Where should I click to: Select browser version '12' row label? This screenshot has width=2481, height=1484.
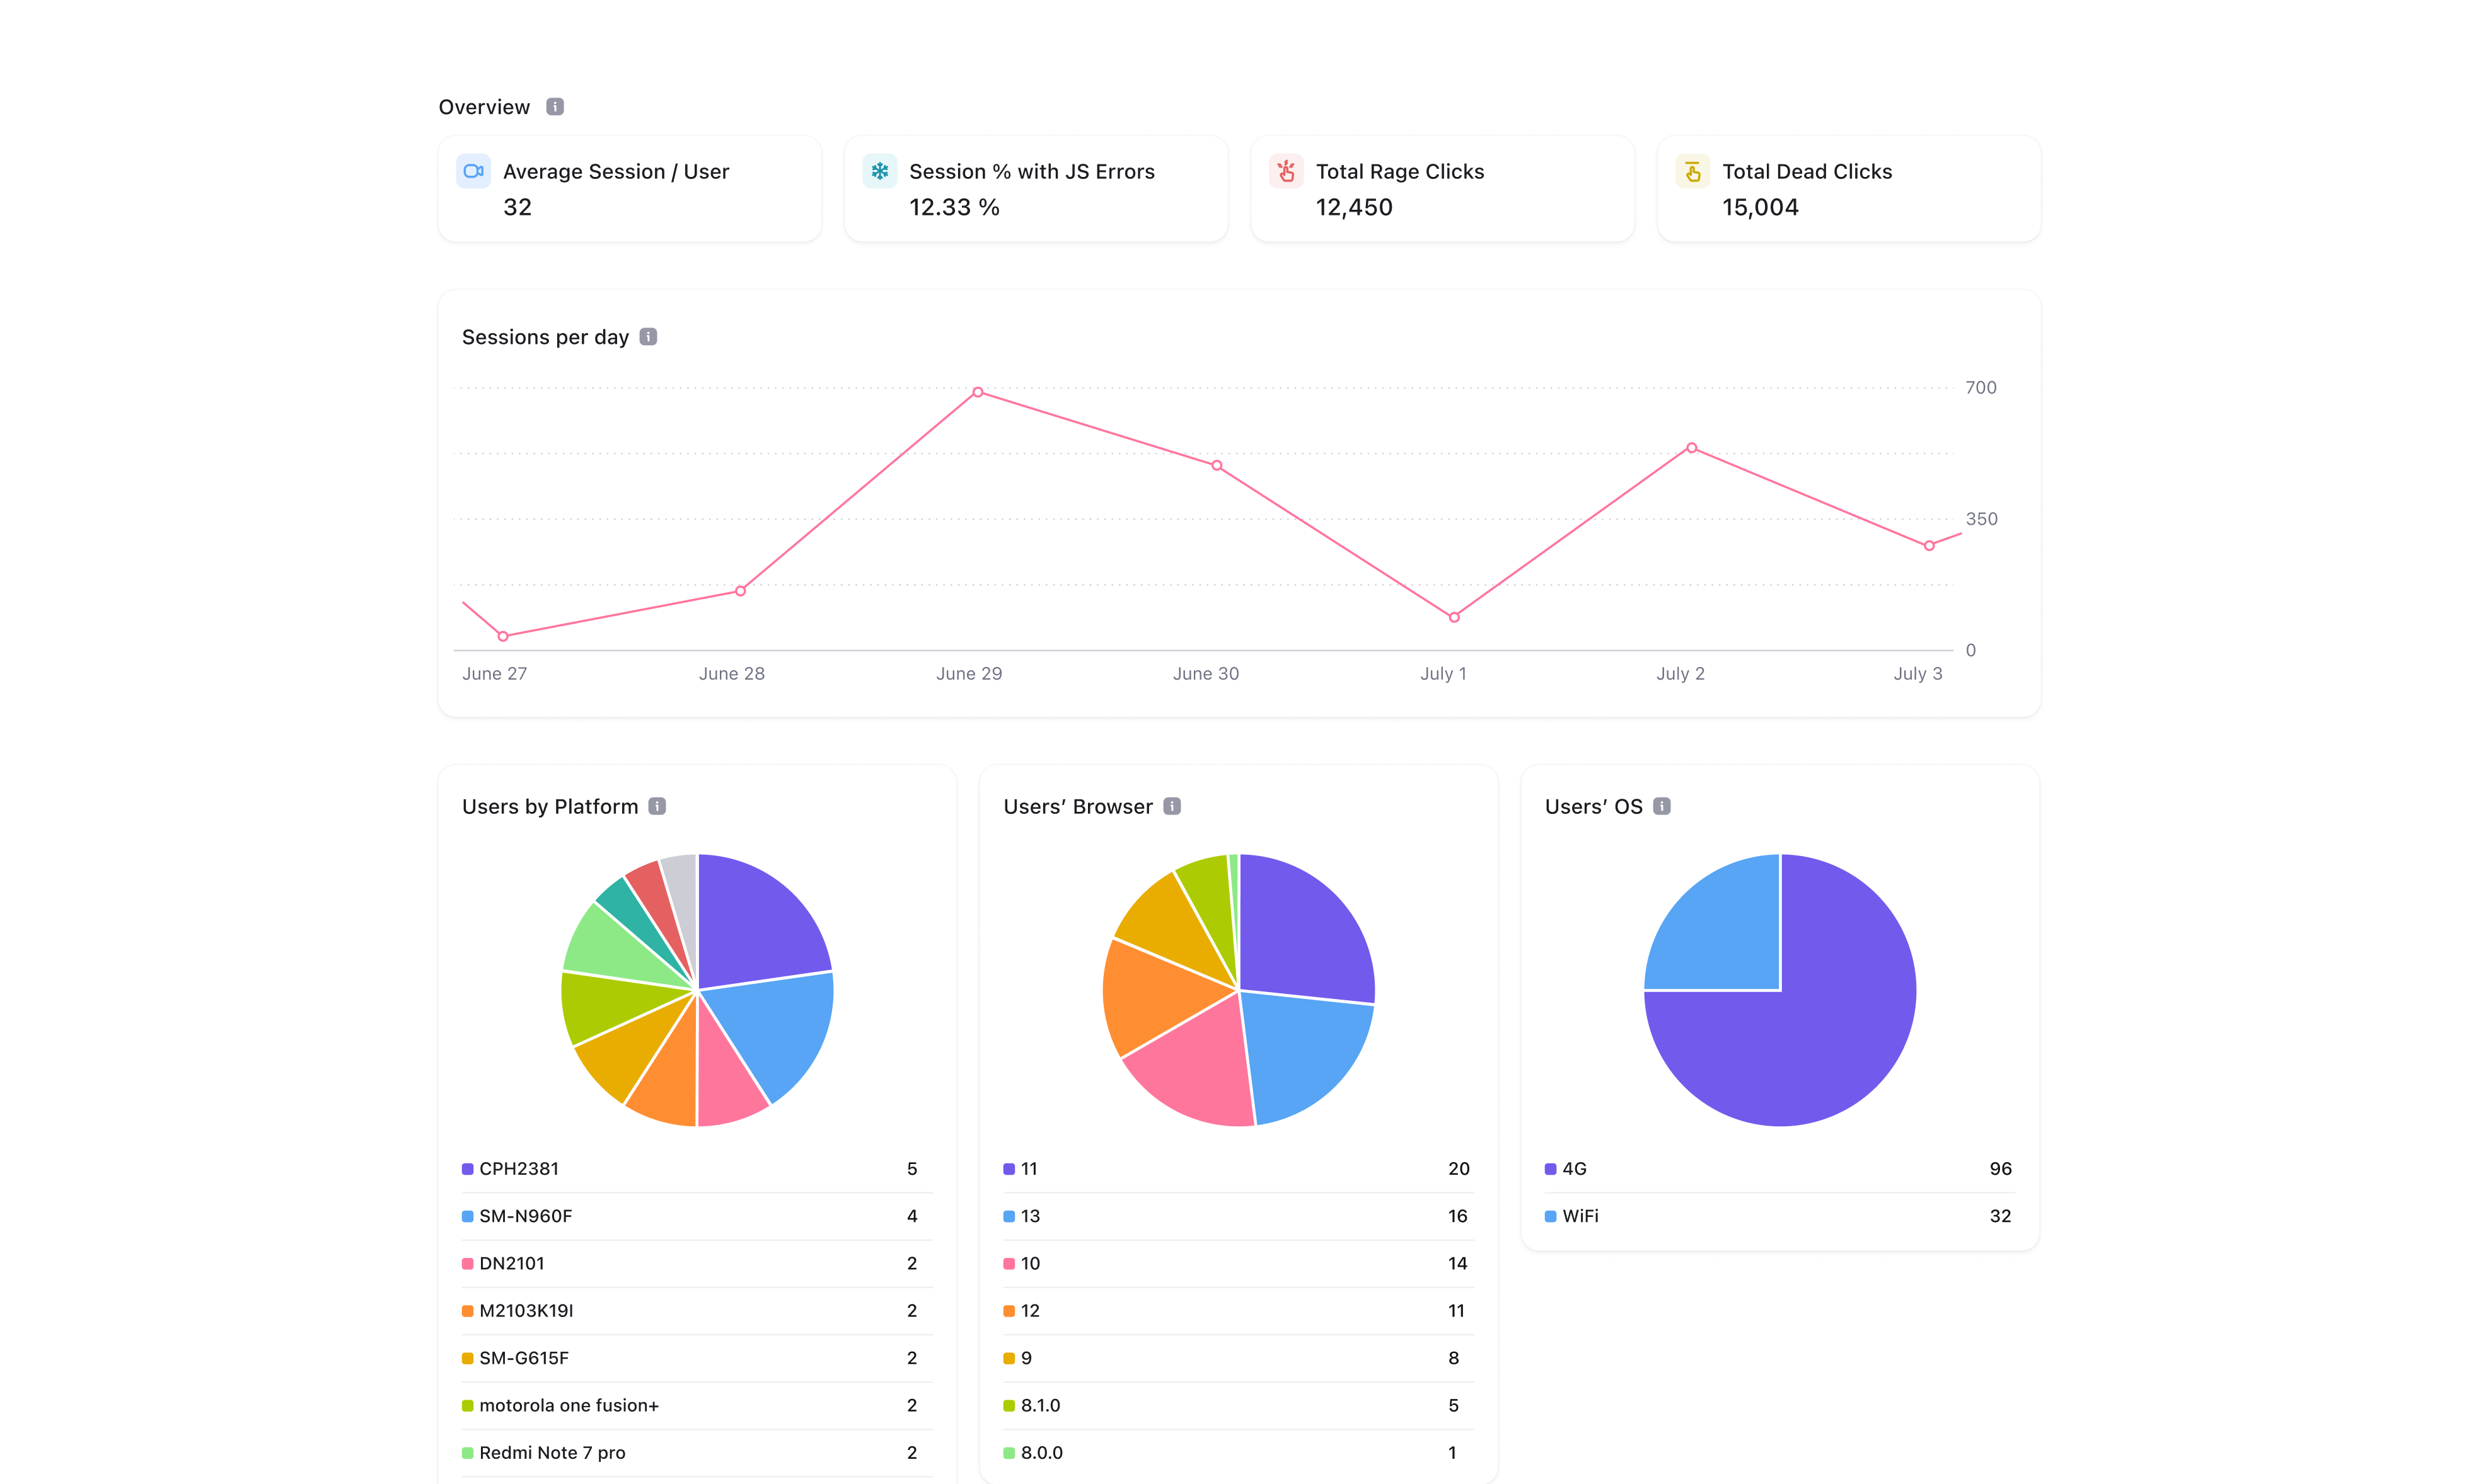tap(1031, 1311)
